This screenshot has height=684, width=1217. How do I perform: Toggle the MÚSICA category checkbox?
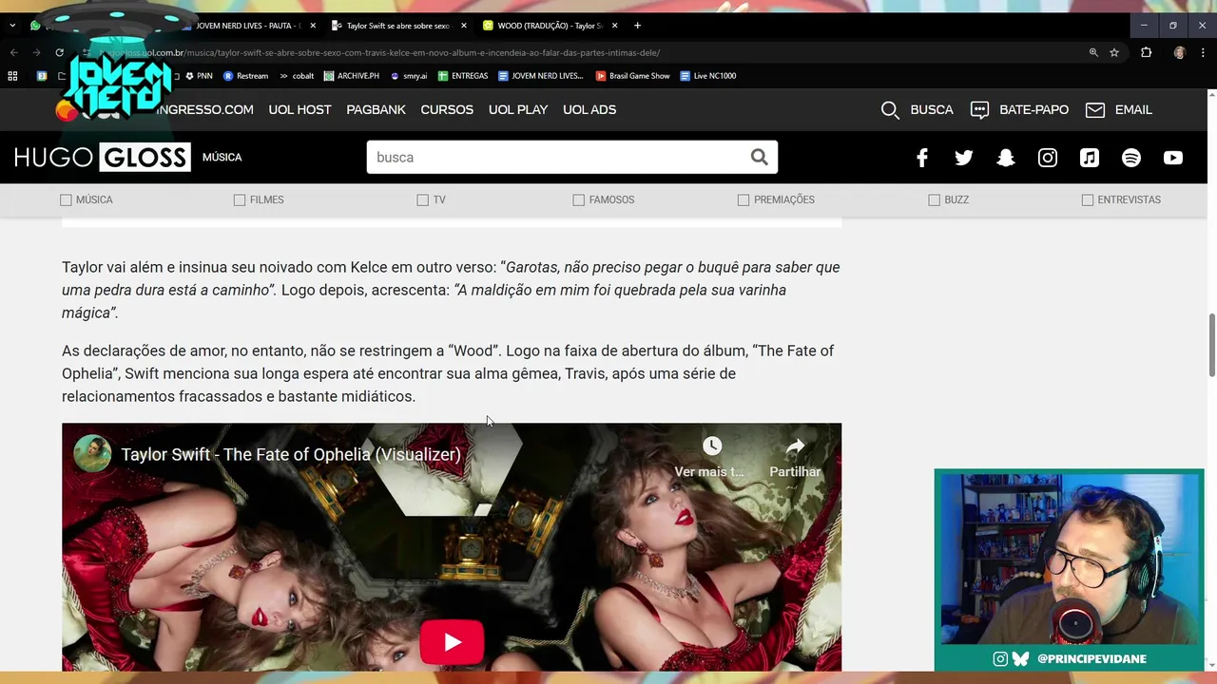[x=66, y=199]
